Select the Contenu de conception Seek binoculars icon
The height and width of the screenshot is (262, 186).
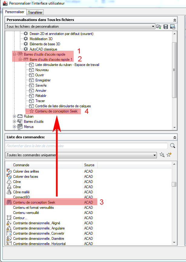tap(9, 202)
